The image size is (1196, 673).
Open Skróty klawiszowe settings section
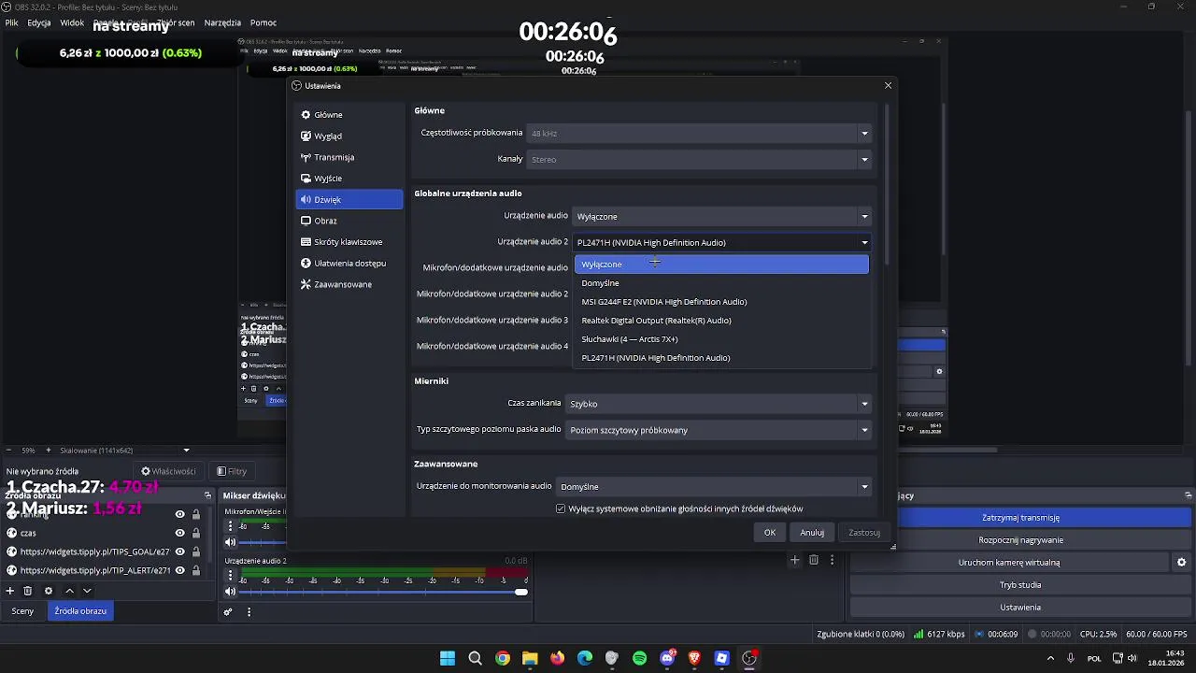coord(349,242)
